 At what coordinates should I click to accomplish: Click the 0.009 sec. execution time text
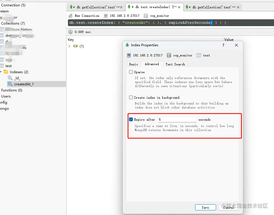coord(83,32)
